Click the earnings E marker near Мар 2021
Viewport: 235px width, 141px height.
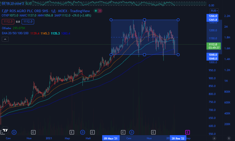(72, 132)
